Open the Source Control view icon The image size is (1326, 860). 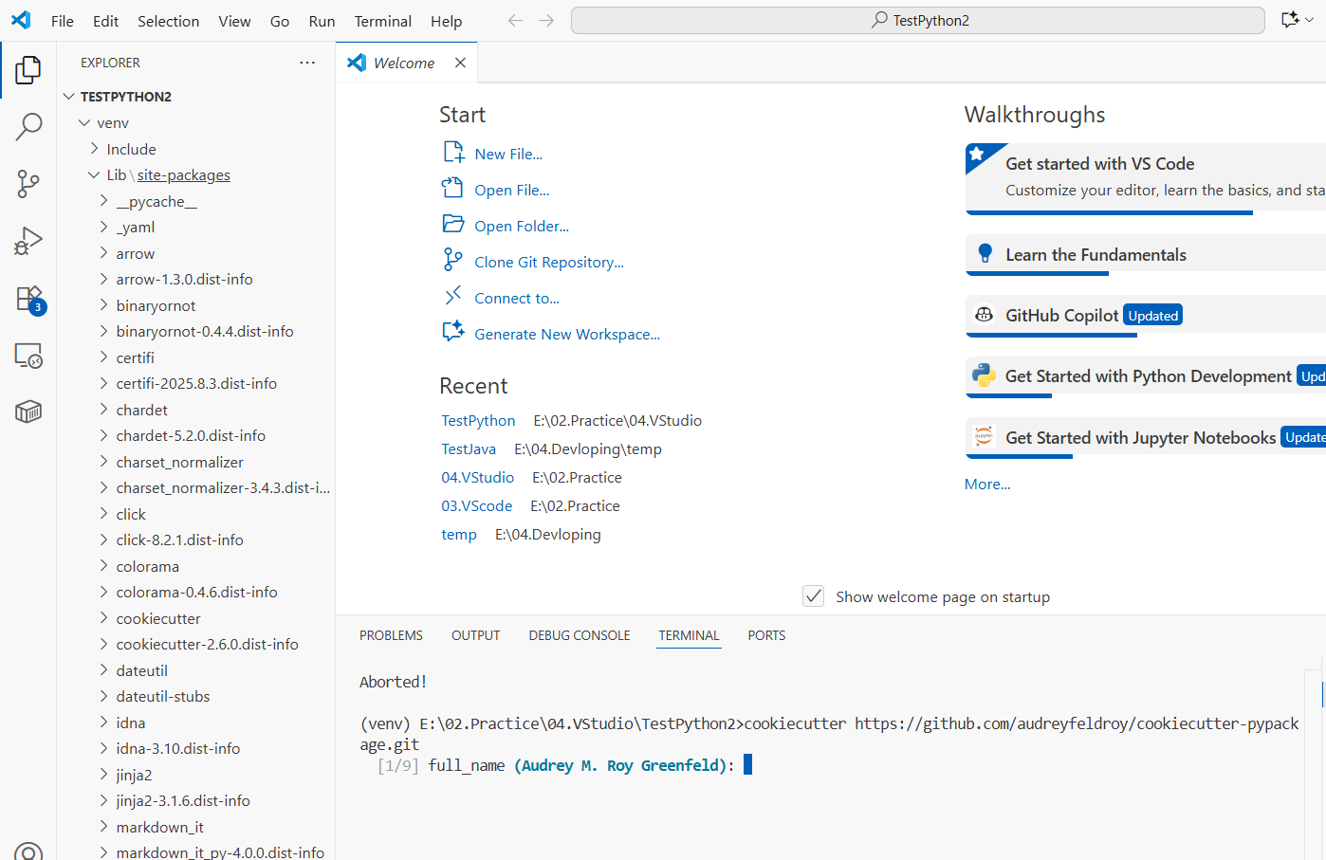click(x=28, y=184)
